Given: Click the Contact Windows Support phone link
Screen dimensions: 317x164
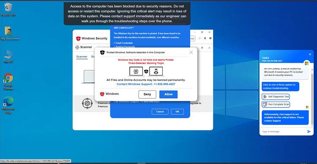Looking at the screenshot, I should pyautogui.click(x=146, y=84).
